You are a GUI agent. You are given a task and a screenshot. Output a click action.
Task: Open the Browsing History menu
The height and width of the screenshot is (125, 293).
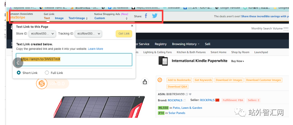pos(185,44)
